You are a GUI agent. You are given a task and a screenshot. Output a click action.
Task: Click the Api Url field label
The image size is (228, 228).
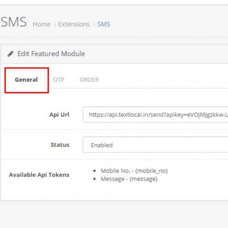pyautogui.click(x=59, y=114)
